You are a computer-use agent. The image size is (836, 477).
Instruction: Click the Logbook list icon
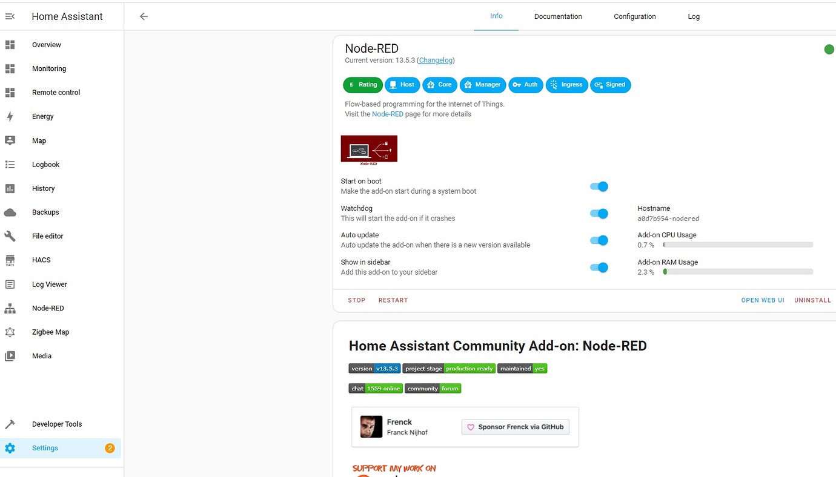[x=10, y=164]
